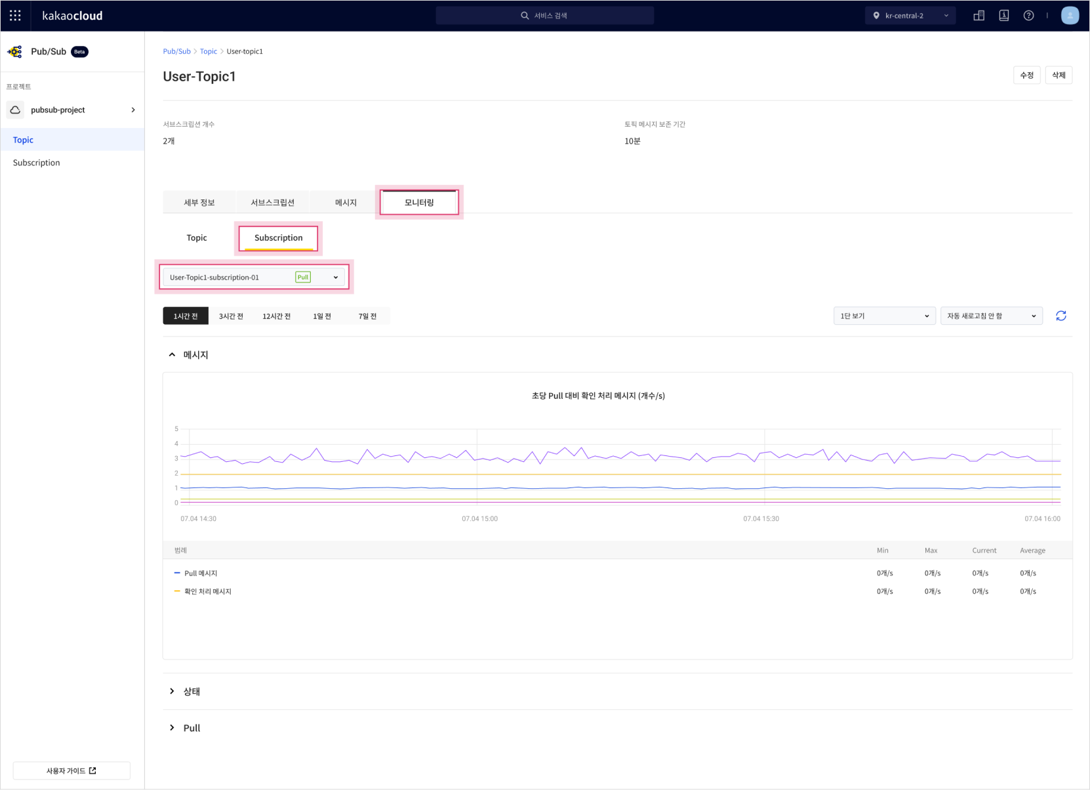
Task: Collapse the 메시지 section
Action: pos(172,355)
